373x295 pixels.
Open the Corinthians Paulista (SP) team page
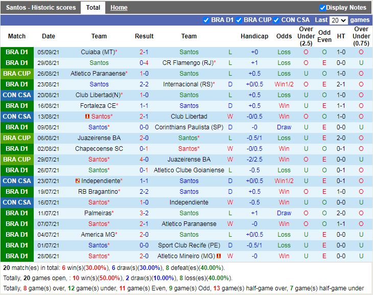tap(189, 127)
